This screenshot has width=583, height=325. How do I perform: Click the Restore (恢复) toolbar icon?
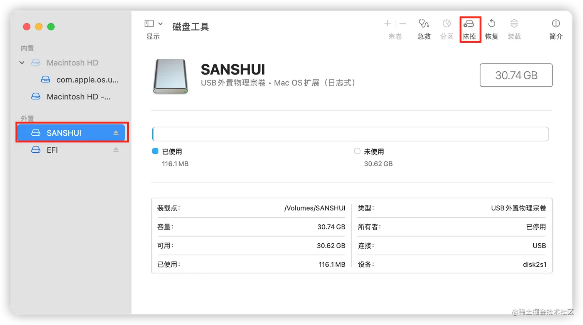coord(492,24)
